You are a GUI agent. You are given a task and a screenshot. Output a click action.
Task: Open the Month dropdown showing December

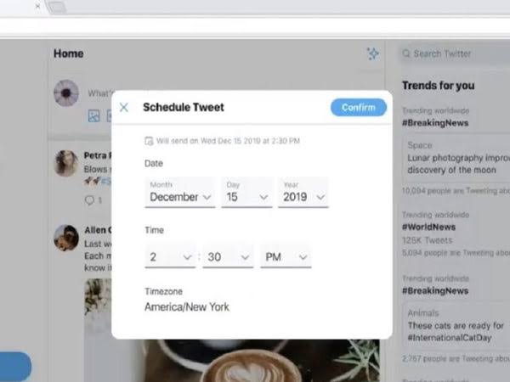point(180,193)
